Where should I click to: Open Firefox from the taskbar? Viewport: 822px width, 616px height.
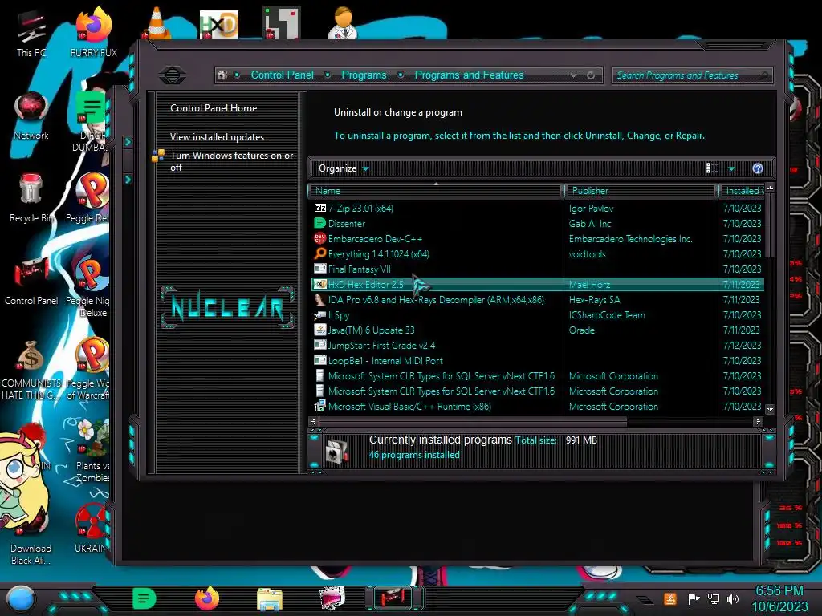point(206,598)
